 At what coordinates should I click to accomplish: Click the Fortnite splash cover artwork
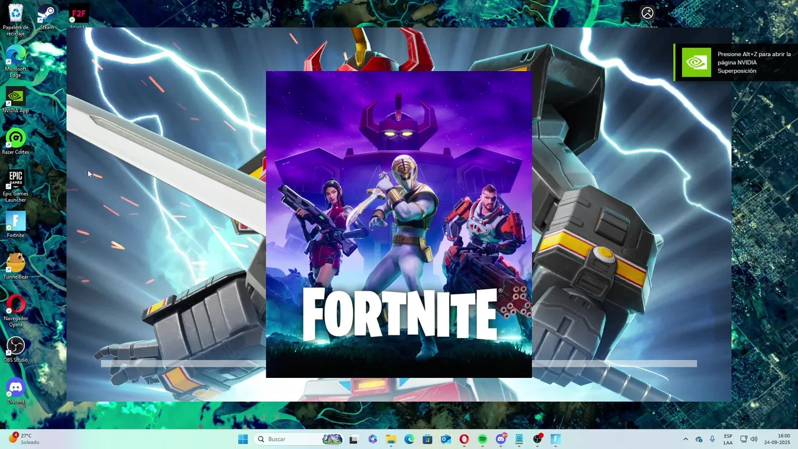click(399, 224)
